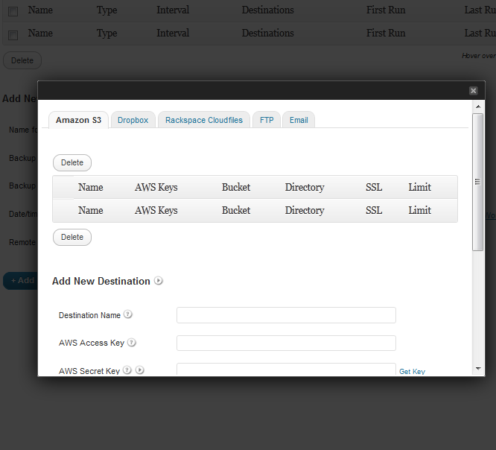This screenshot has height=450, width=496.
Task: Click the dialog scrollbar up arrow
Action: point(478,107)
